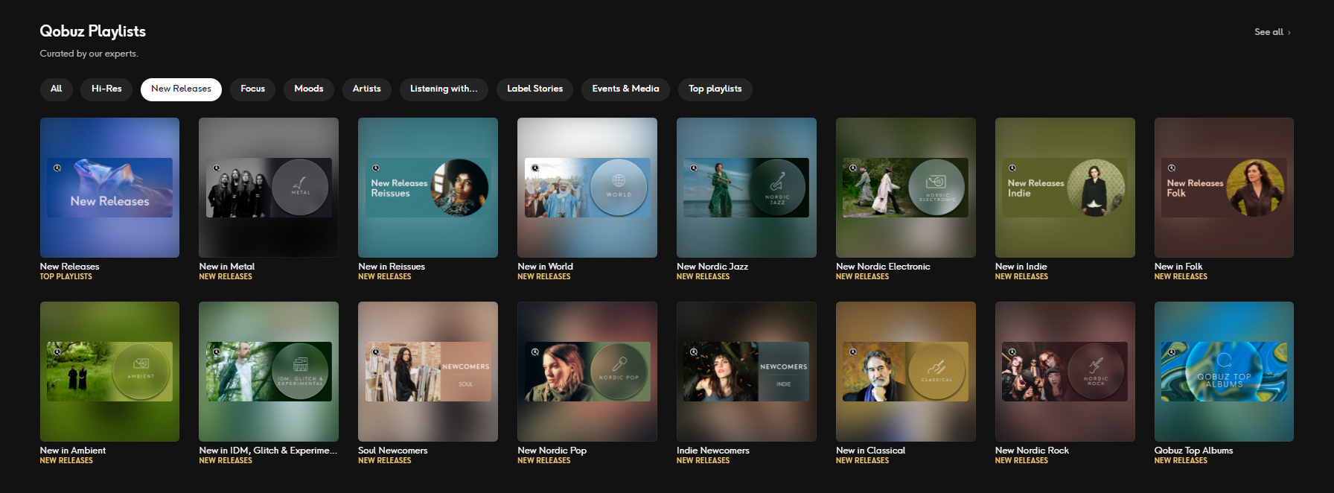This screenshot has width=1334, height=493.
Task: Open the New in World playlist cover
Action: pos(587,188)
